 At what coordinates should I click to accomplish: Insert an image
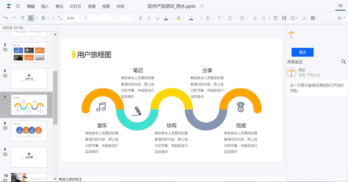pyautogui.click(x=284, y=18)
